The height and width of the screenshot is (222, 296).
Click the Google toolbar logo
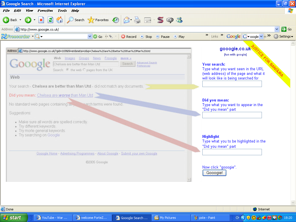[234, 36]
